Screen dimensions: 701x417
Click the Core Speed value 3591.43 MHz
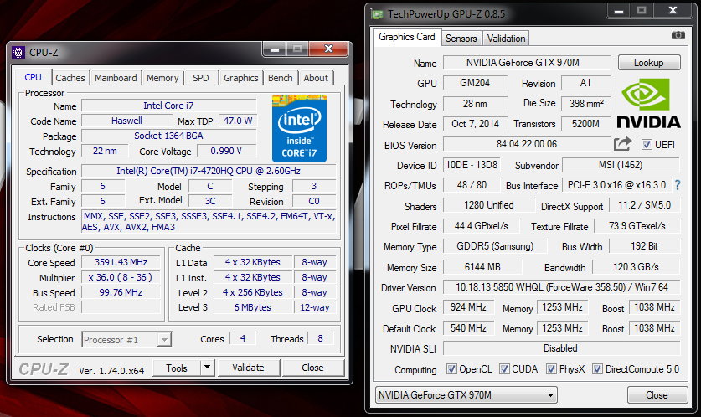pyautogui.click(x=121, y=262)
